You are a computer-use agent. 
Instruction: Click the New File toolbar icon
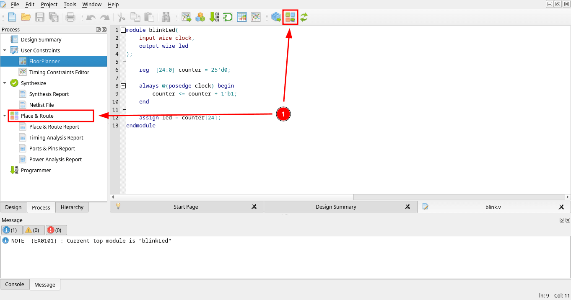pyautogui.click(x=12, y=17)
